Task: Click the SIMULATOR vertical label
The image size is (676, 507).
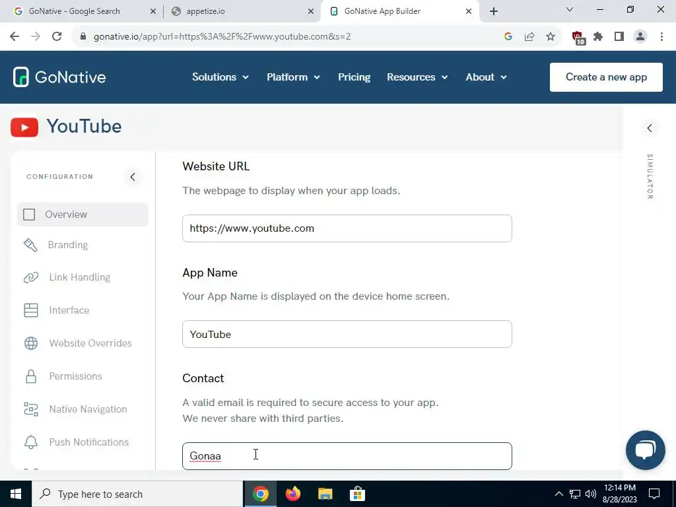Action: tap(650, 176)
